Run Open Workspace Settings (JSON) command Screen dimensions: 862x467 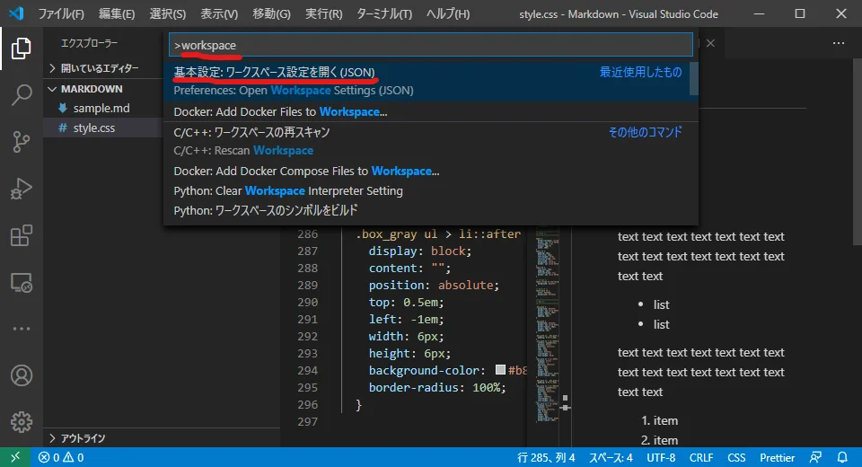[427, 82]
